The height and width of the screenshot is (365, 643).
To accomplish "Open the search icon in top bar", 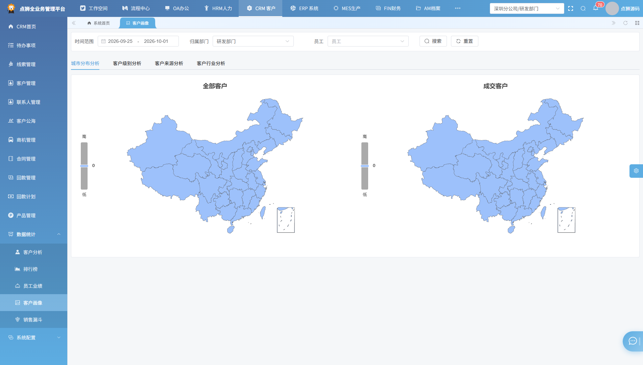I will click(583, 8).
